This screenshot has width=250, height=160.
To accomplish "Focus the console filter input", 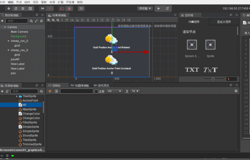I will click(x=77, y=91).
